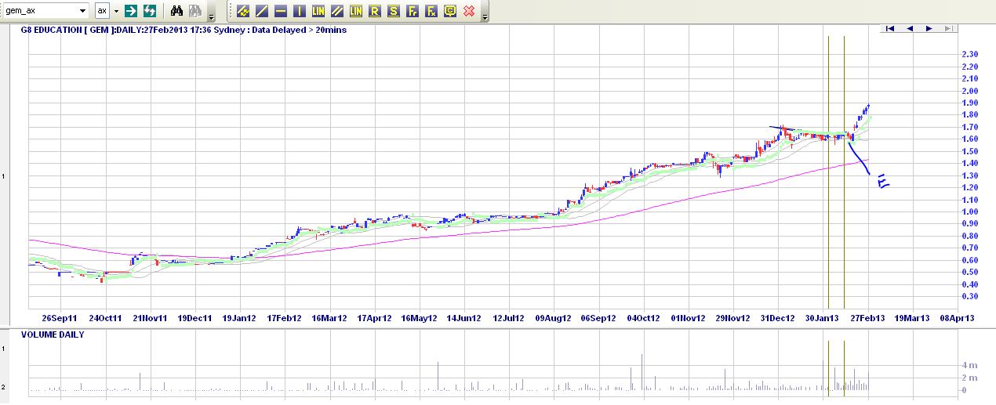Select the Fr Fibonacci retracement tool
Screen dimensions: 996x405
[413, 11]
